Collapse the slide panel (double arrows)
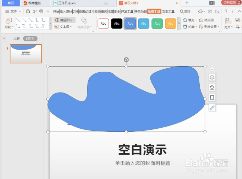Viewport: 242px width, 179px height. point(4,38)
